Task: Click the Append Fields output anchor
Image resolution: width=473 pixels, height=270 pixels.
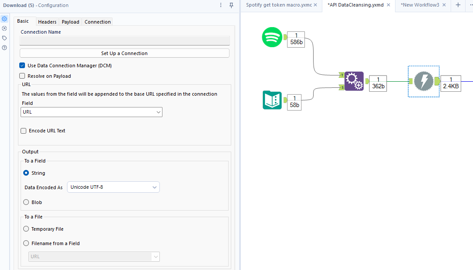Action: tap(367, 81)
